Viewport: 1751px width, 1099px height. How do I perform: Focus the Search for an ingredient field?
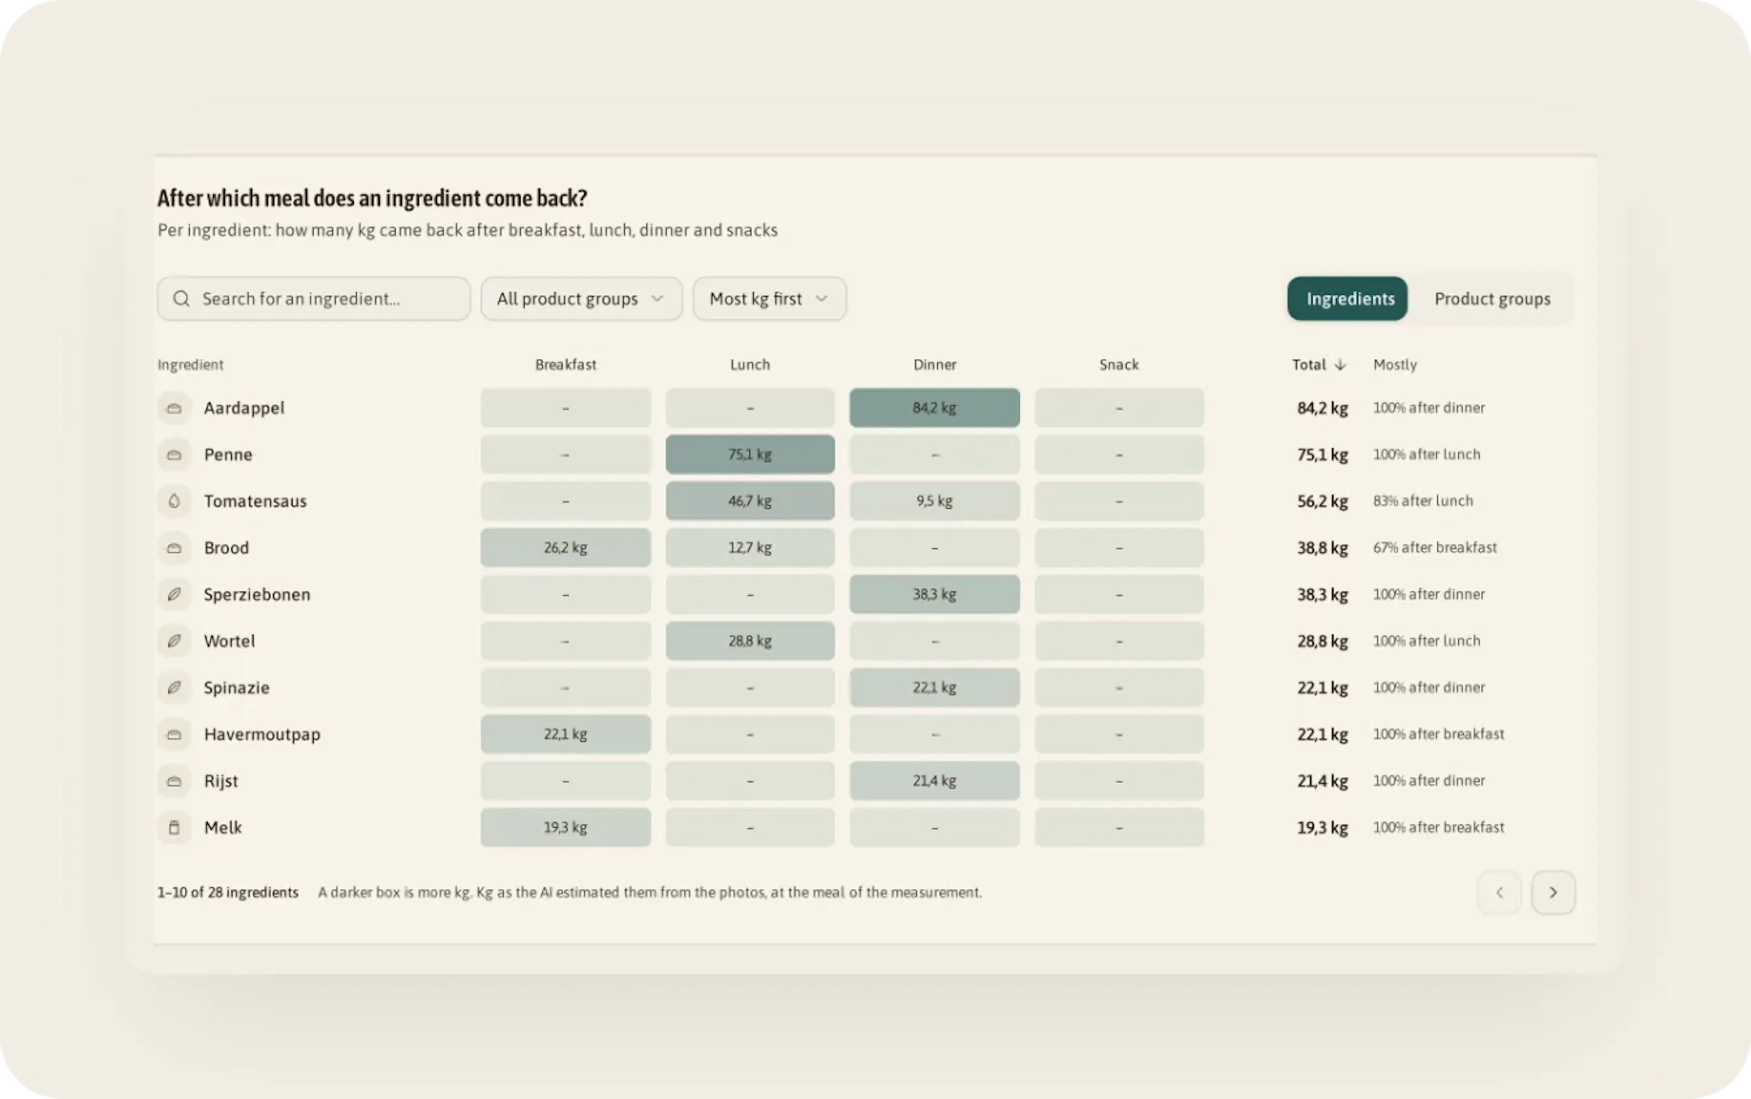pyautogui.click(x=313, y=299)
